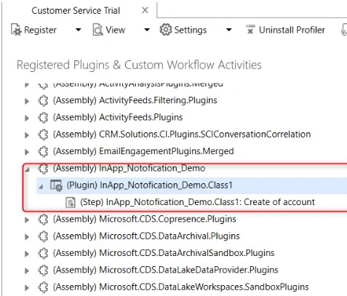The height and width of the screenshot is (296, 347).
Task: Click the Register toolbar icon
Action: (x=17, y=30)
